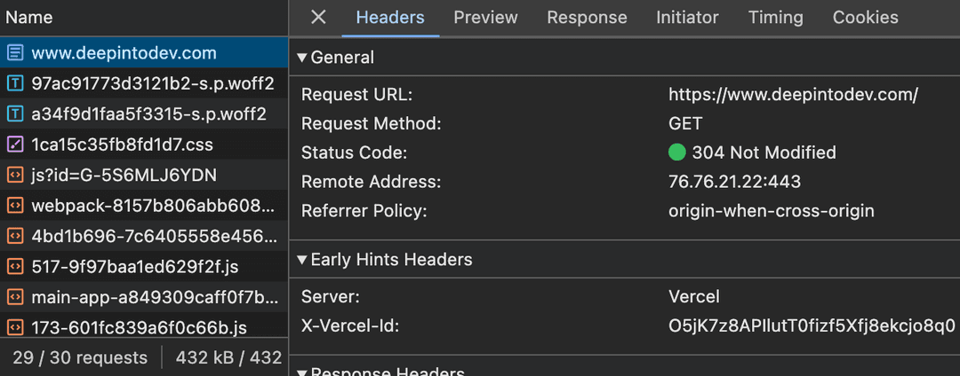Click the document icon beside www.deepintodev.com
This screenshot has height=376, width=960.
pos(15,53)
